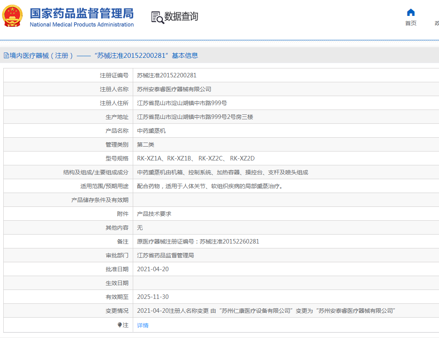Select model spec RK-XZ1A、RK-XZ1B value
This screenshot has width=439, height=338.
pyautogui.click(x=196, y=158)
